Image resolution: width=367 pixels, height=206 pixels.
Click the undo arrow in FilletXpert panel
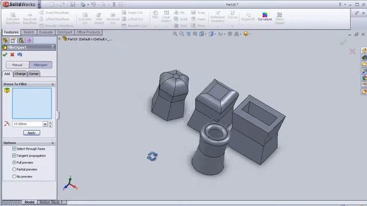19,54
